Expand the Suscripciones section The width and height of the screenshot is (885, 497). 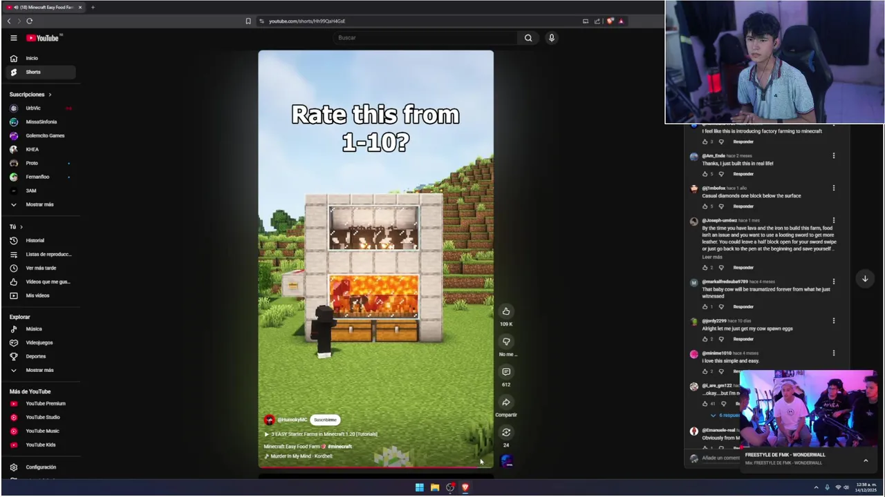(x=30, y=95)
